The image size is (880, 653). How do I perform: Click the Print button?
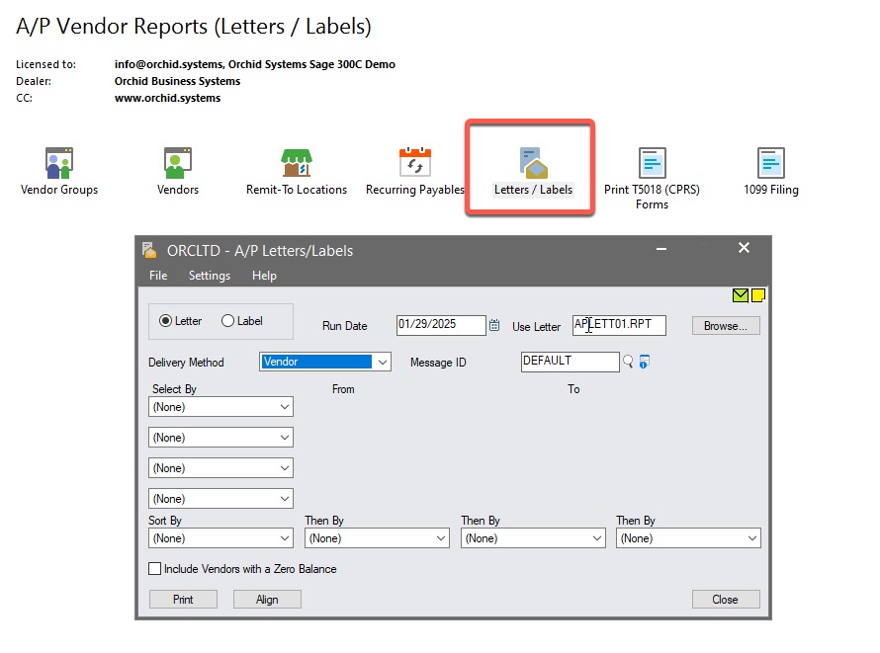183,600
